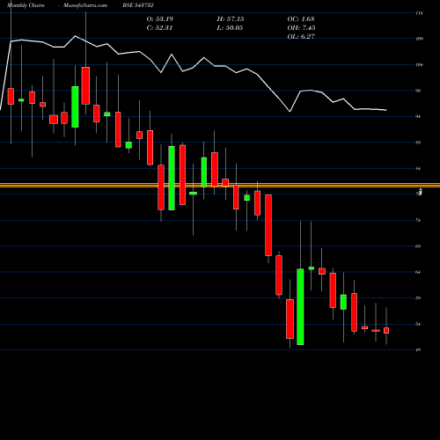Click the 99 price axis label
The height and width of the screenshot is (440, 440).
coord(419,91)
